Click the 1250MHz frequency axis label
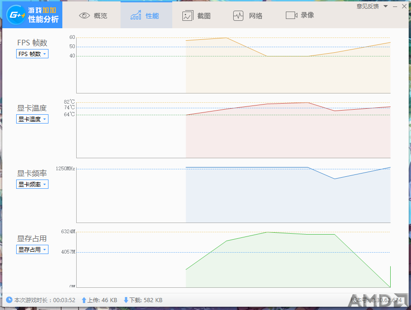 point(65,168)
